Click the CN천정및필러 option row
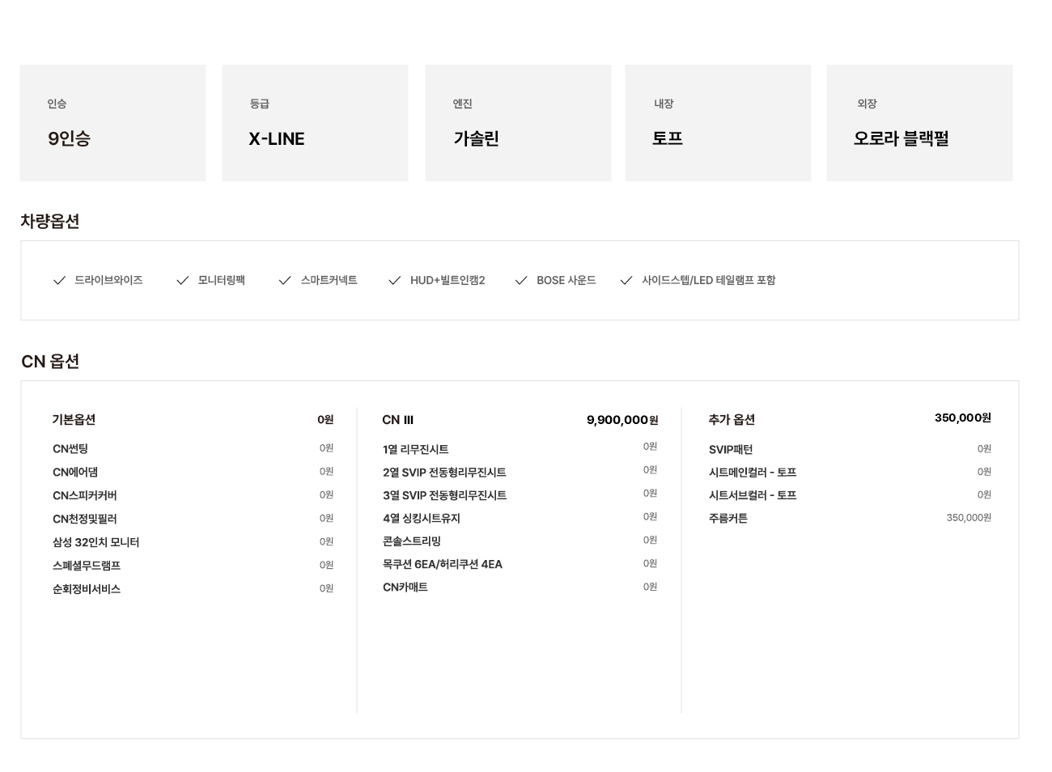This screenshot has height=772, width=1052. pyautogui.click(x=193, y=520)
